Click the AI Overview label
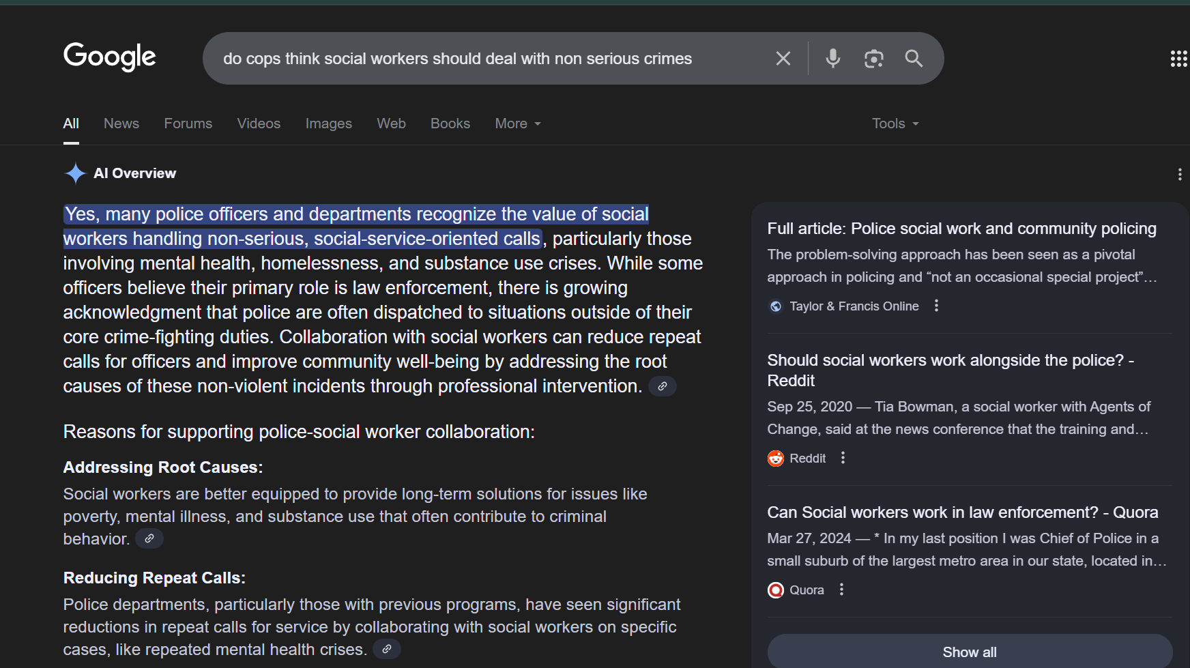Viewport: 1190px width, 668px height. tap(134, 173)
